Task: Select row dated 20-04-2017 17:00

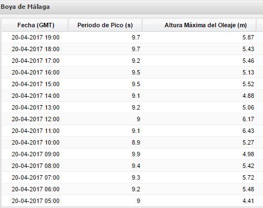Action: click(128, 61)
